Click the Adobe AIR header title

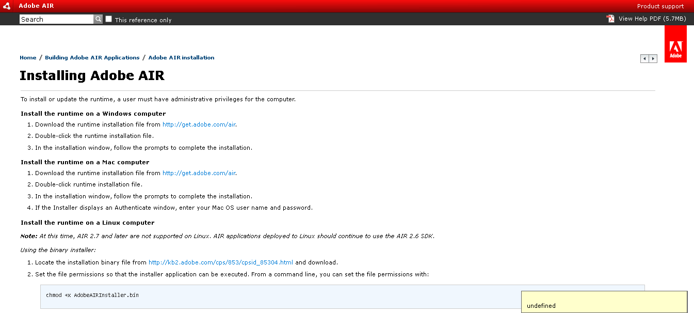click(36, 6)
